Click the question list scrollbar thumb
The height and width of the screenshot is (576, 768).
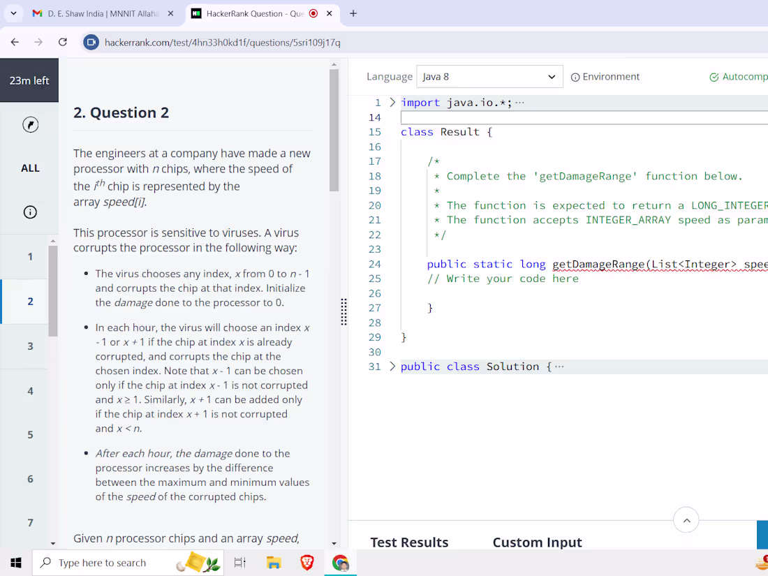(x=53, y=291)
